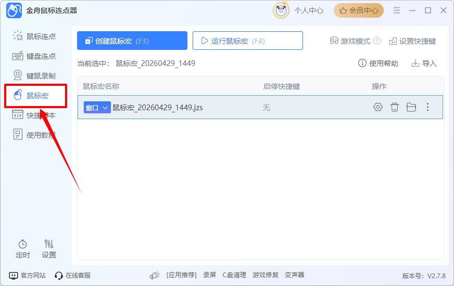Maximize the application window
The height and width of the screenshot is (286, 454).
point(428,10)
